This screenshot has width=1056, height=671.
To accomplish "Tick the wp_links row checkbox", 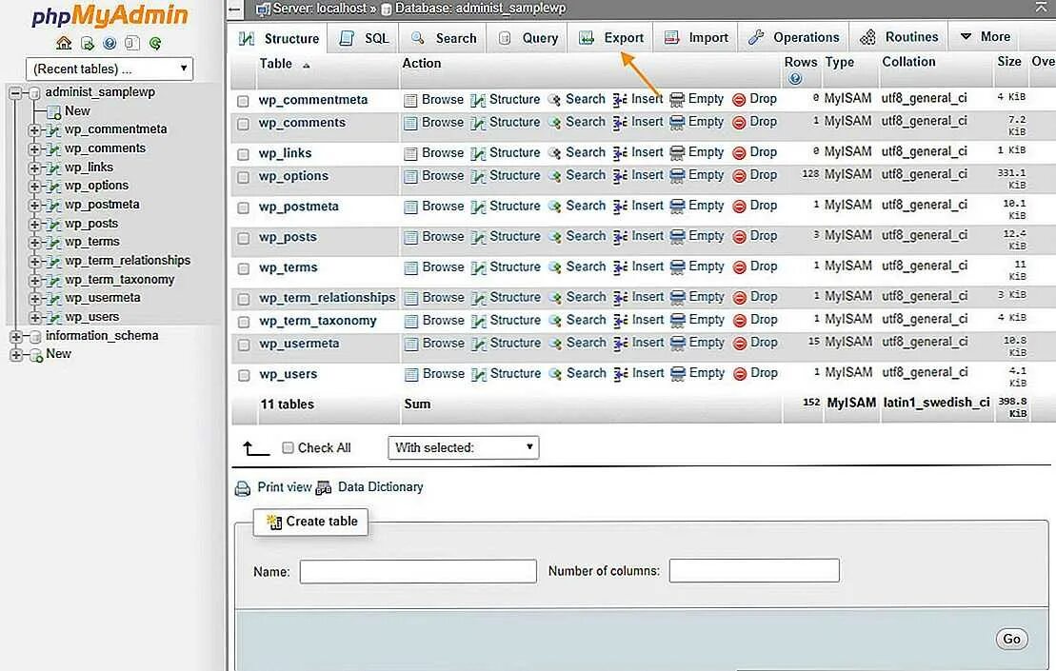I will coord(243,155).
